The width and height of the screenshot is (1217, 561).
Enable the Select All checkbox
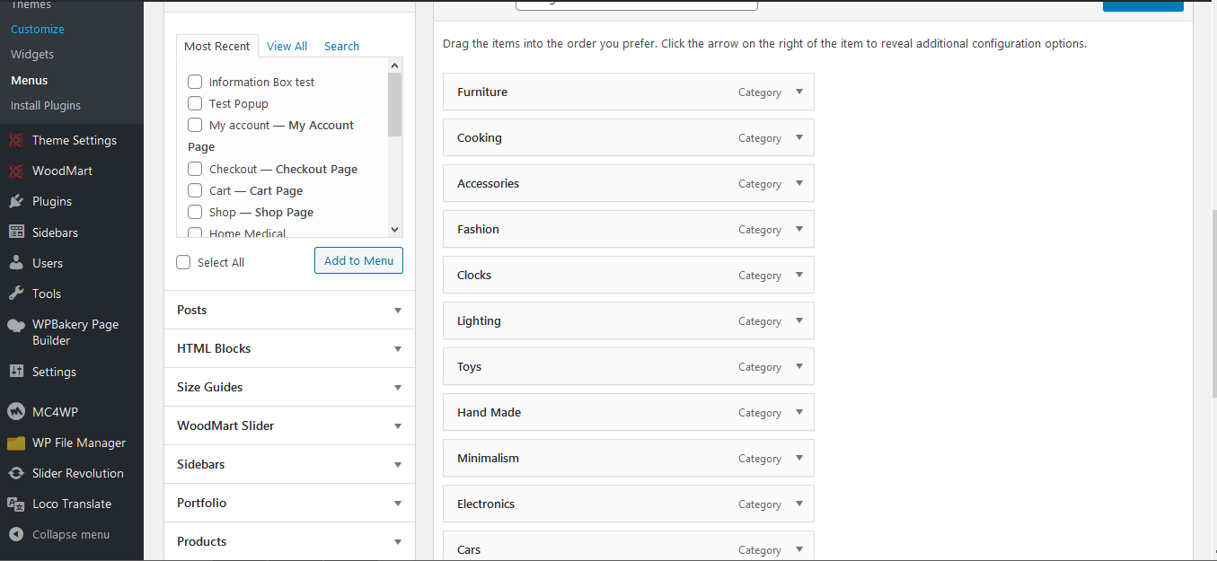point(183,262)
